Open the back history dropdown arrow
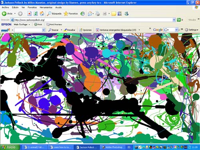 click(x=15, y=14)
